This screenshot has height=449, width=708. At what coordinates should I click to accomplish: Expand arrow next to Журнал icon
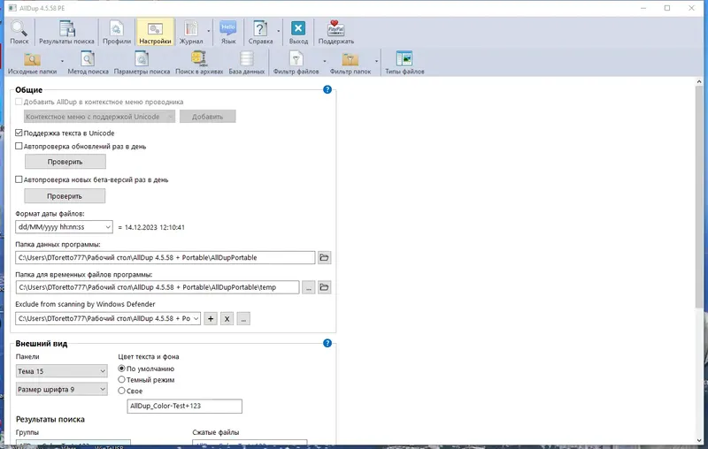tap(209, 32)
